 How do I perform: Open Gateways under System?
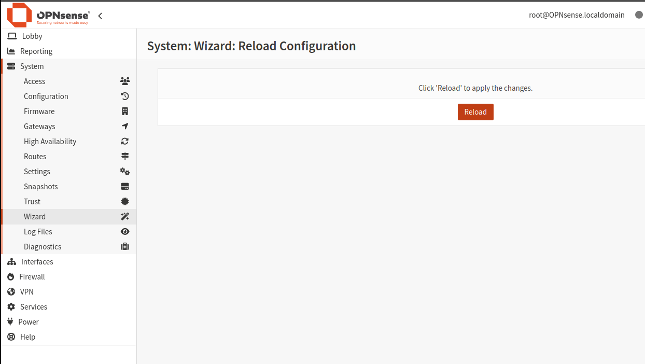click(69, 127)
